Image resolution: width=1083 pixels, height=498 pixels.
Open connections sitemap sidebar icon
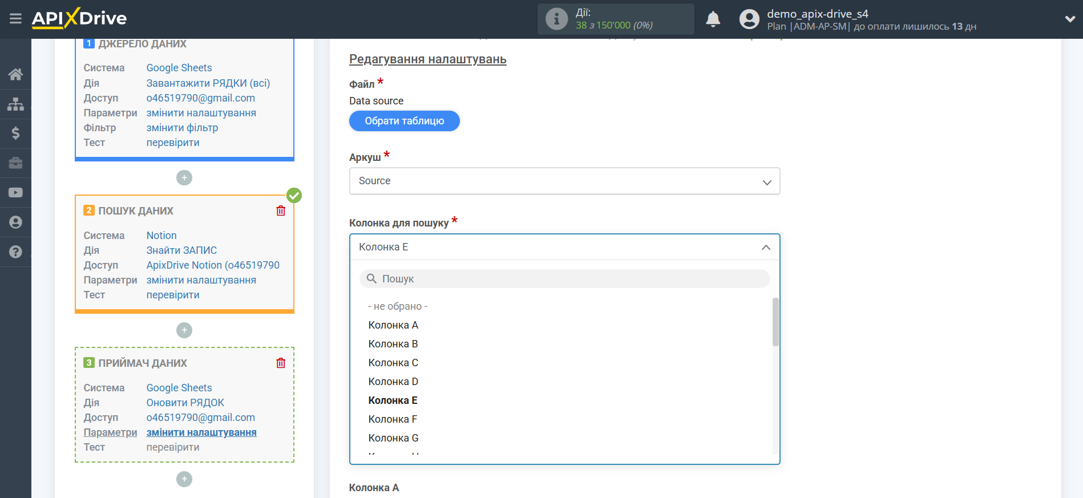pyautogui.click(x=15, y=104)
